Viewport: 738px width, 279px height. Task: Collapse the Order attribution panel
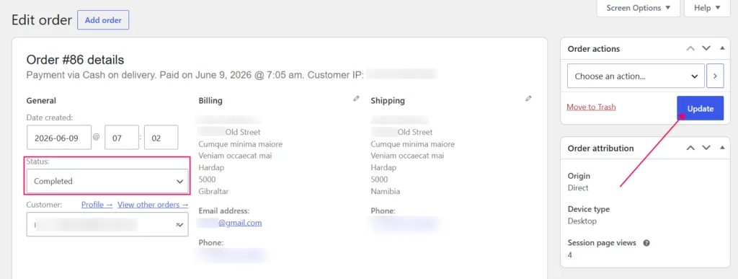coord(722,148)
